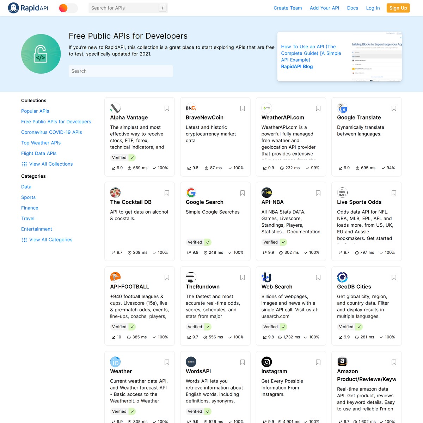Click the Live Sports Odds logo icon

(x=342, y=193)
